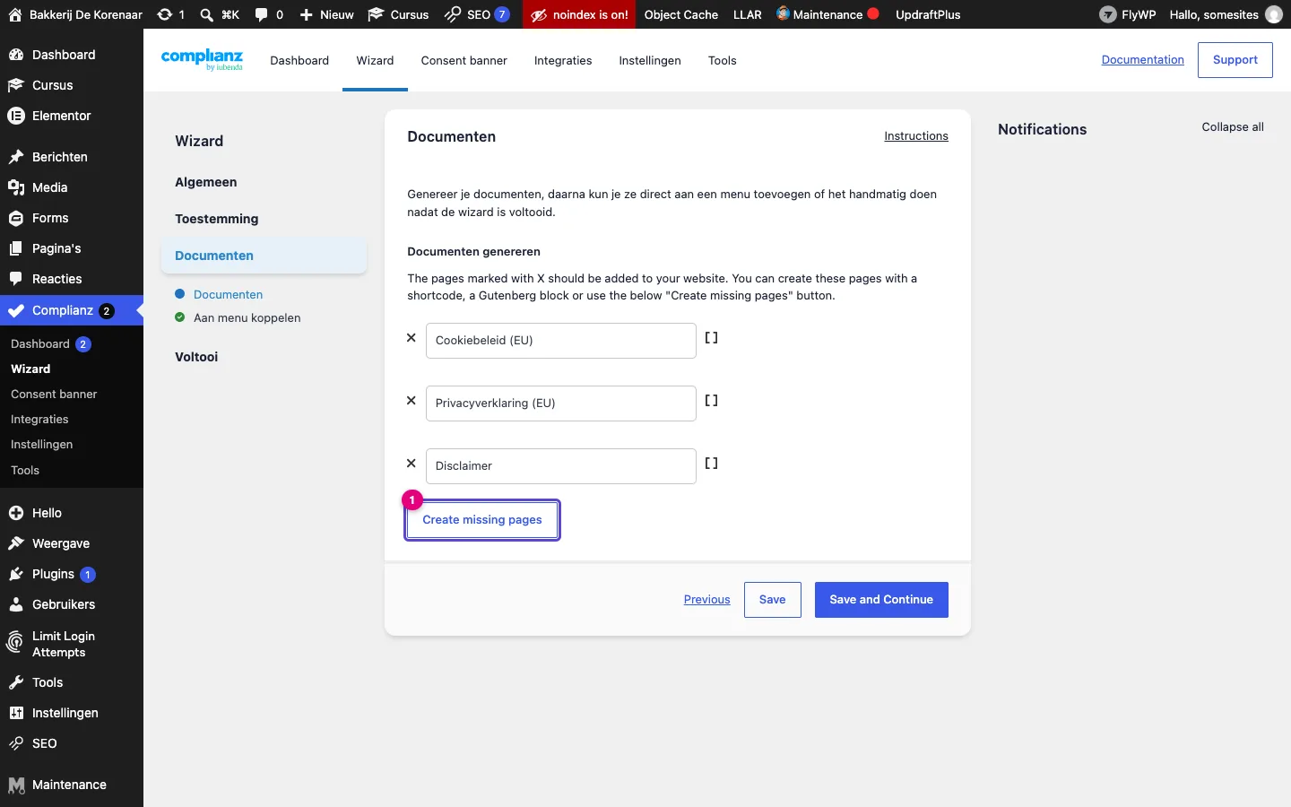Open the Media library icon
The height and width of the screenshot is (807, 1291).
(x=16, y=187)
